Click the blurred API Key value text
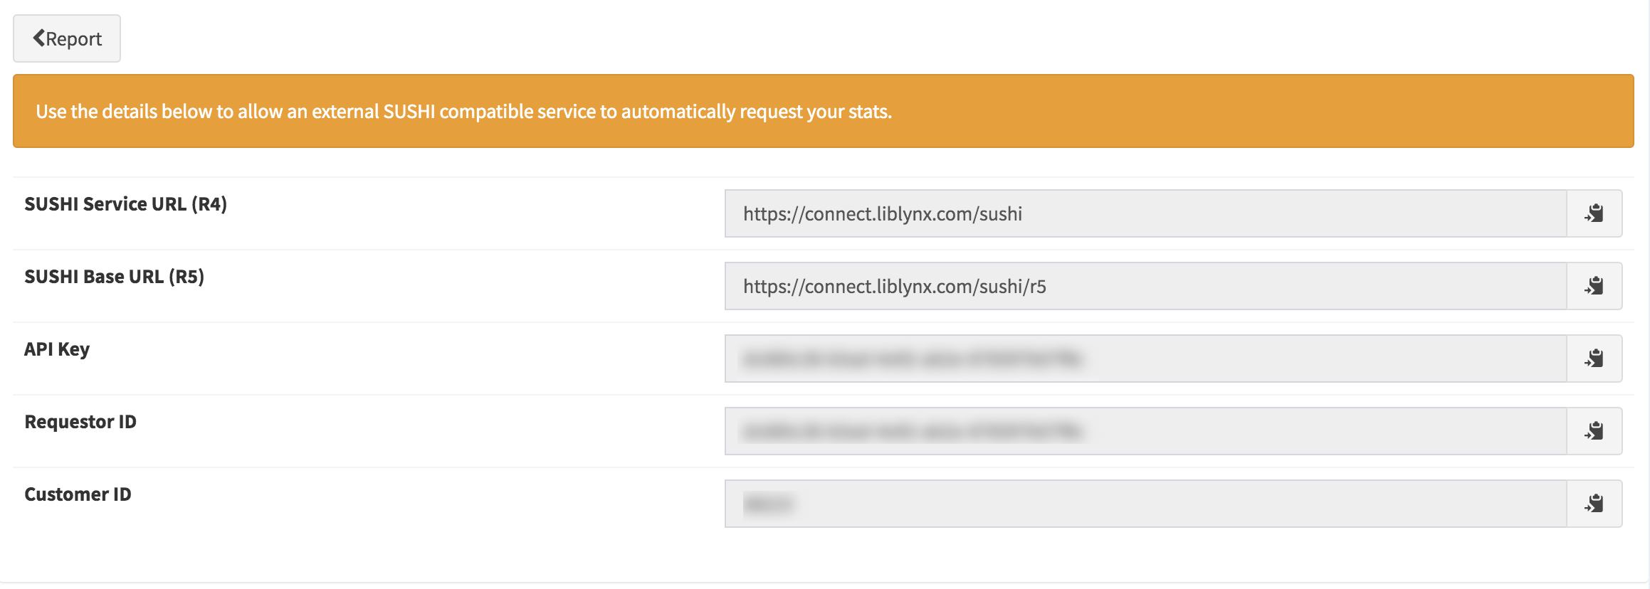The image size is (1650, 589). point(913,359)
